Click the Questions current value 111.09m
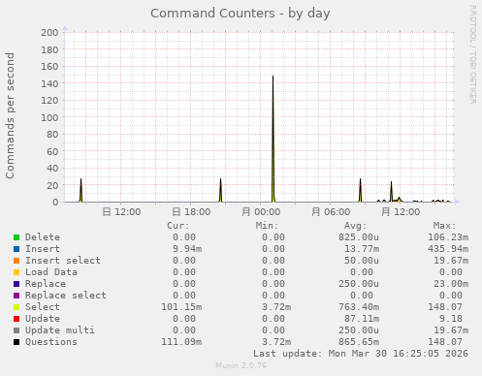Image resolution: width=482 pixels, height=376 pixels. coord(181,342)
